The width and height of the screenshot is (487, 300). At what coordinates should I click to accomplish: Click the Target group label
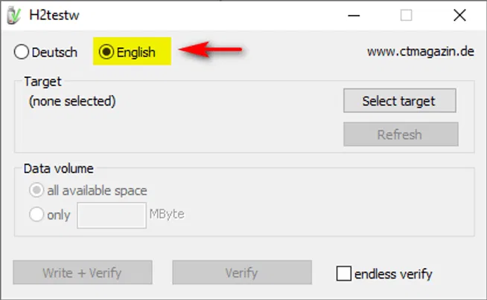[x=43, y=82]
